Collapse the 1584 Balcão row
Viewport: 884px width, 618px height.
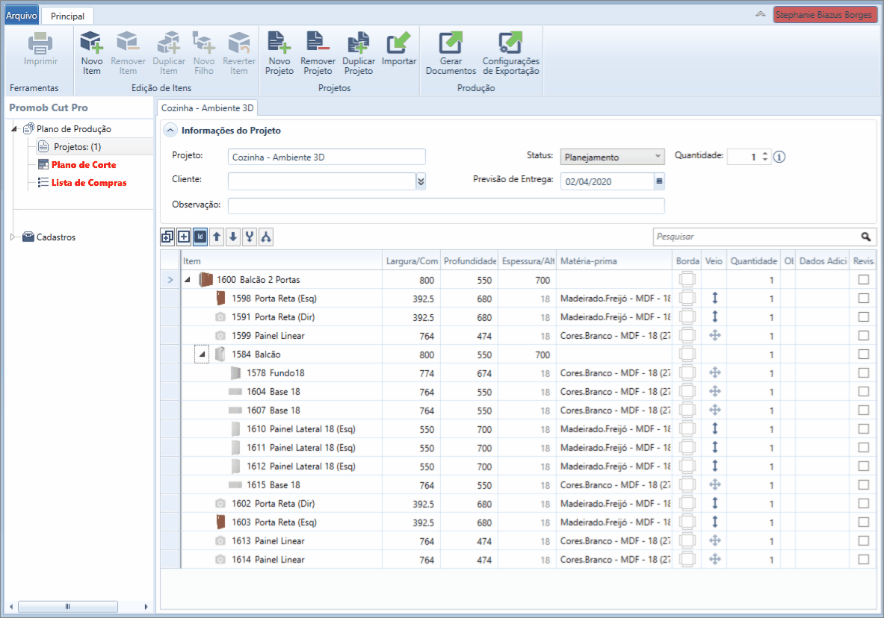pos(202,355)
